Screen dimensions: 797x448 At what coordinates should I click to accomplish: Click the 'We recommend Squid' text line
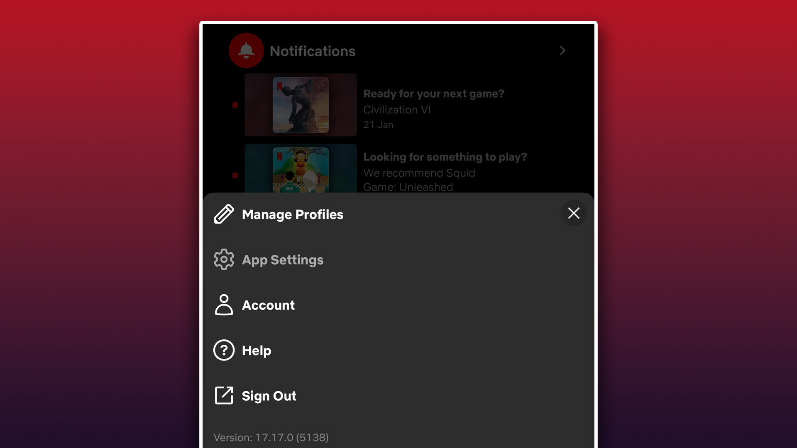coord(419,173)
